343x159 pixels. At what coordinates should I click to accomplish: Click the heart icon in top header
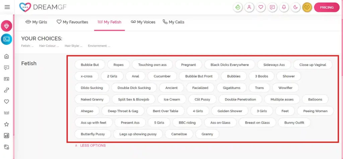pyautogui.click(x=261, y=7)
